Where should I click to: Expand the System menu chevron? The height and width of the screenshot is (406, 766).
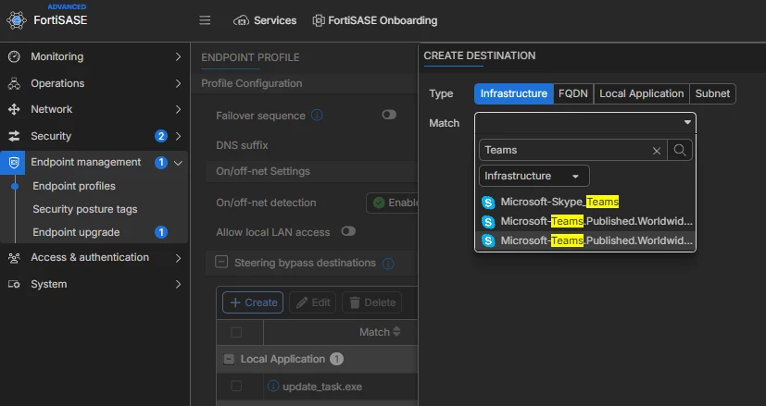pos(179,284)
